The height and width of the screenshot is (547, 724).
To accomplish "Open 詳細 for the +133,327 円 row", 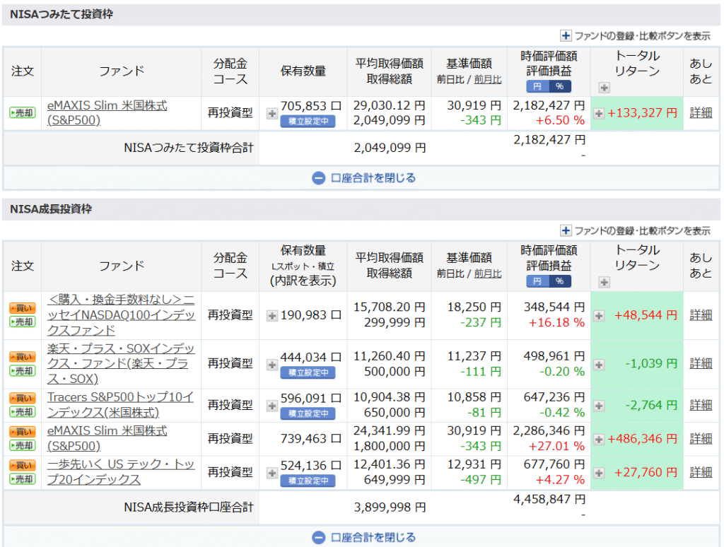I will click(x=701, y=112).
